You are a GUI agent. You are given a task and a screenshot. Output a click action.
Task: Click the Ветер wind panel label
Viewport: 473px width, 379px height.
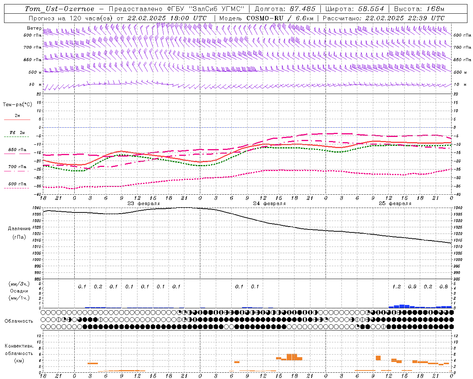[x=34, y=28]
